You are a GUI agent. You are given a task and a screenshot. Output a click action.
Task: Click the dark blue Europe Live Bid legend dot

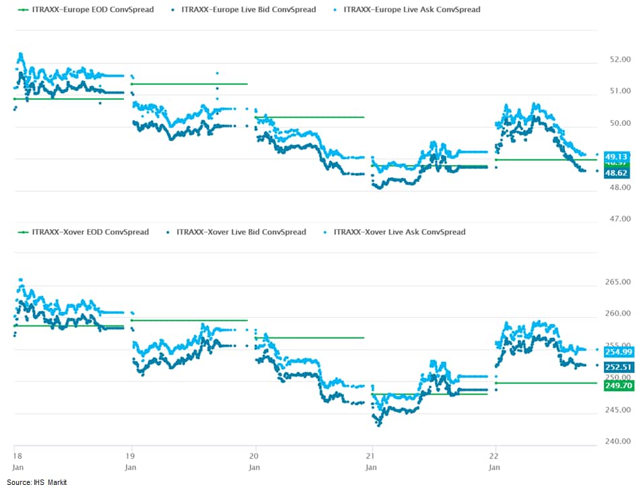[x=175, y=10]
